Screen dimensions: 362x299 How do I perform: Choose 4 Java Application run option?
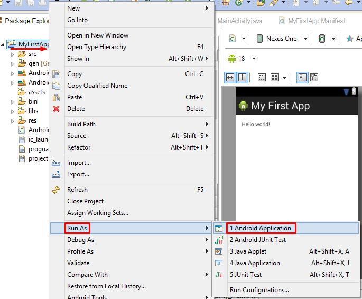point(286,263)
